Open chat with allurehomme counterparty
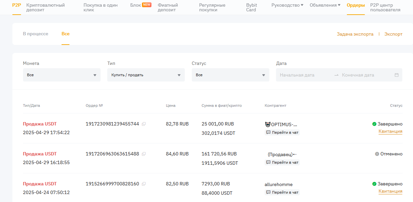This screenshot has width=413, height=202. pyautogui.click(x=282, y=192)
